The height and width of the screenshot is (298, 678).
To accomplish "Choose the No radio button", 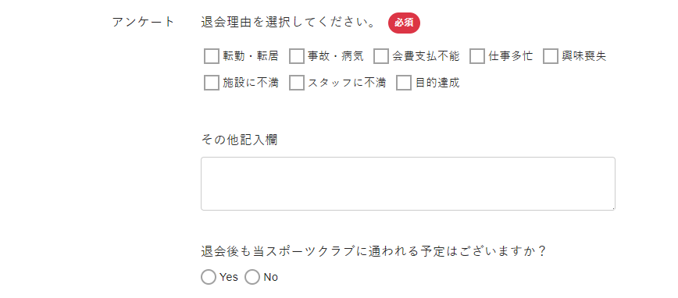I will pos(252,277).
